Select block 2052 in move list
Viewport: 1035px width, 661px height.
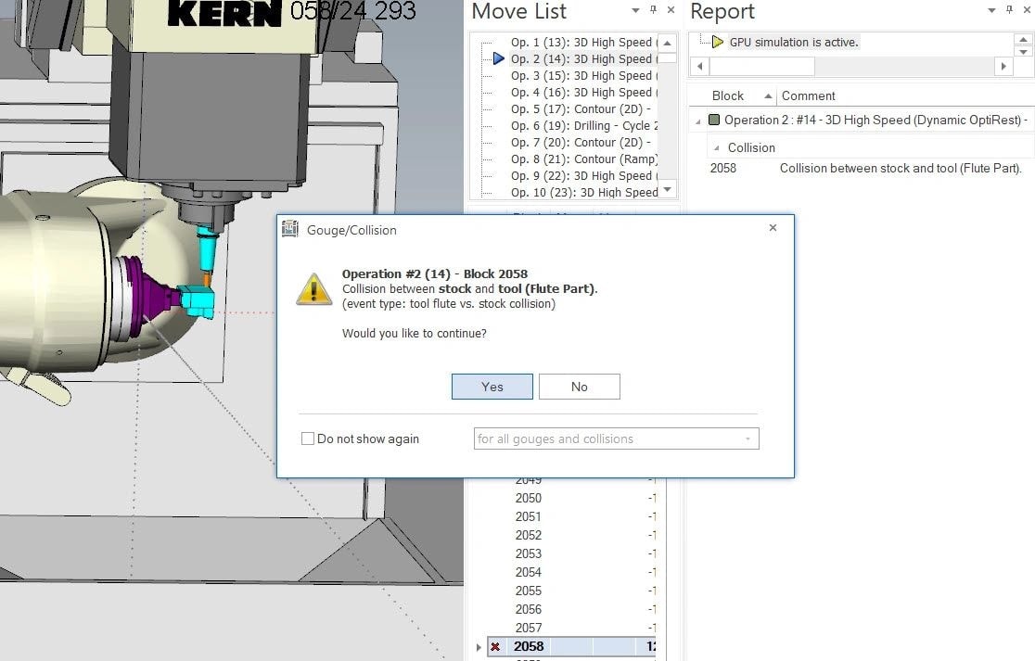pos(528,535)
